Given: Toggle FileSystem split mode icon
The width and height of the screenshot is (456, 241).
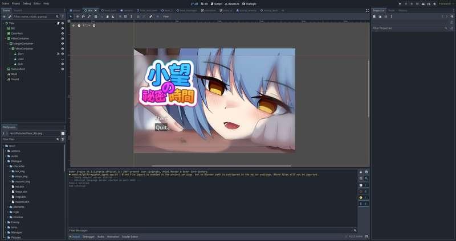Looking at the screenshot, I should [x=63, y=134].
